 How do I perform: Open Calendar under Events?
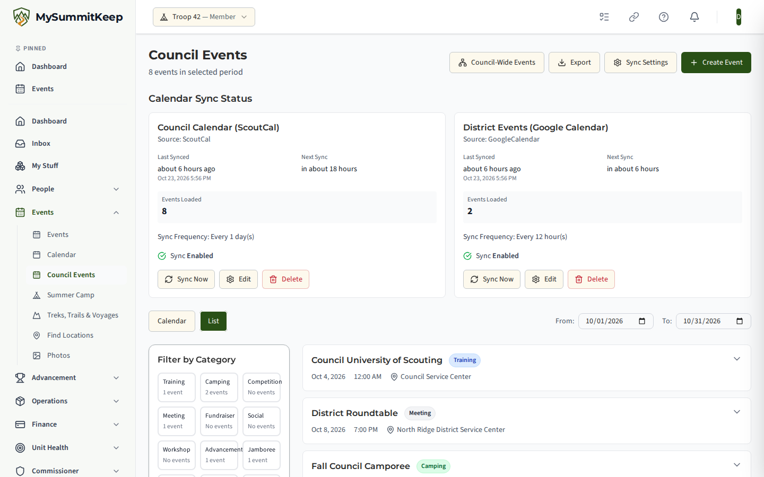pyautogui.click(x=76, y=254)
